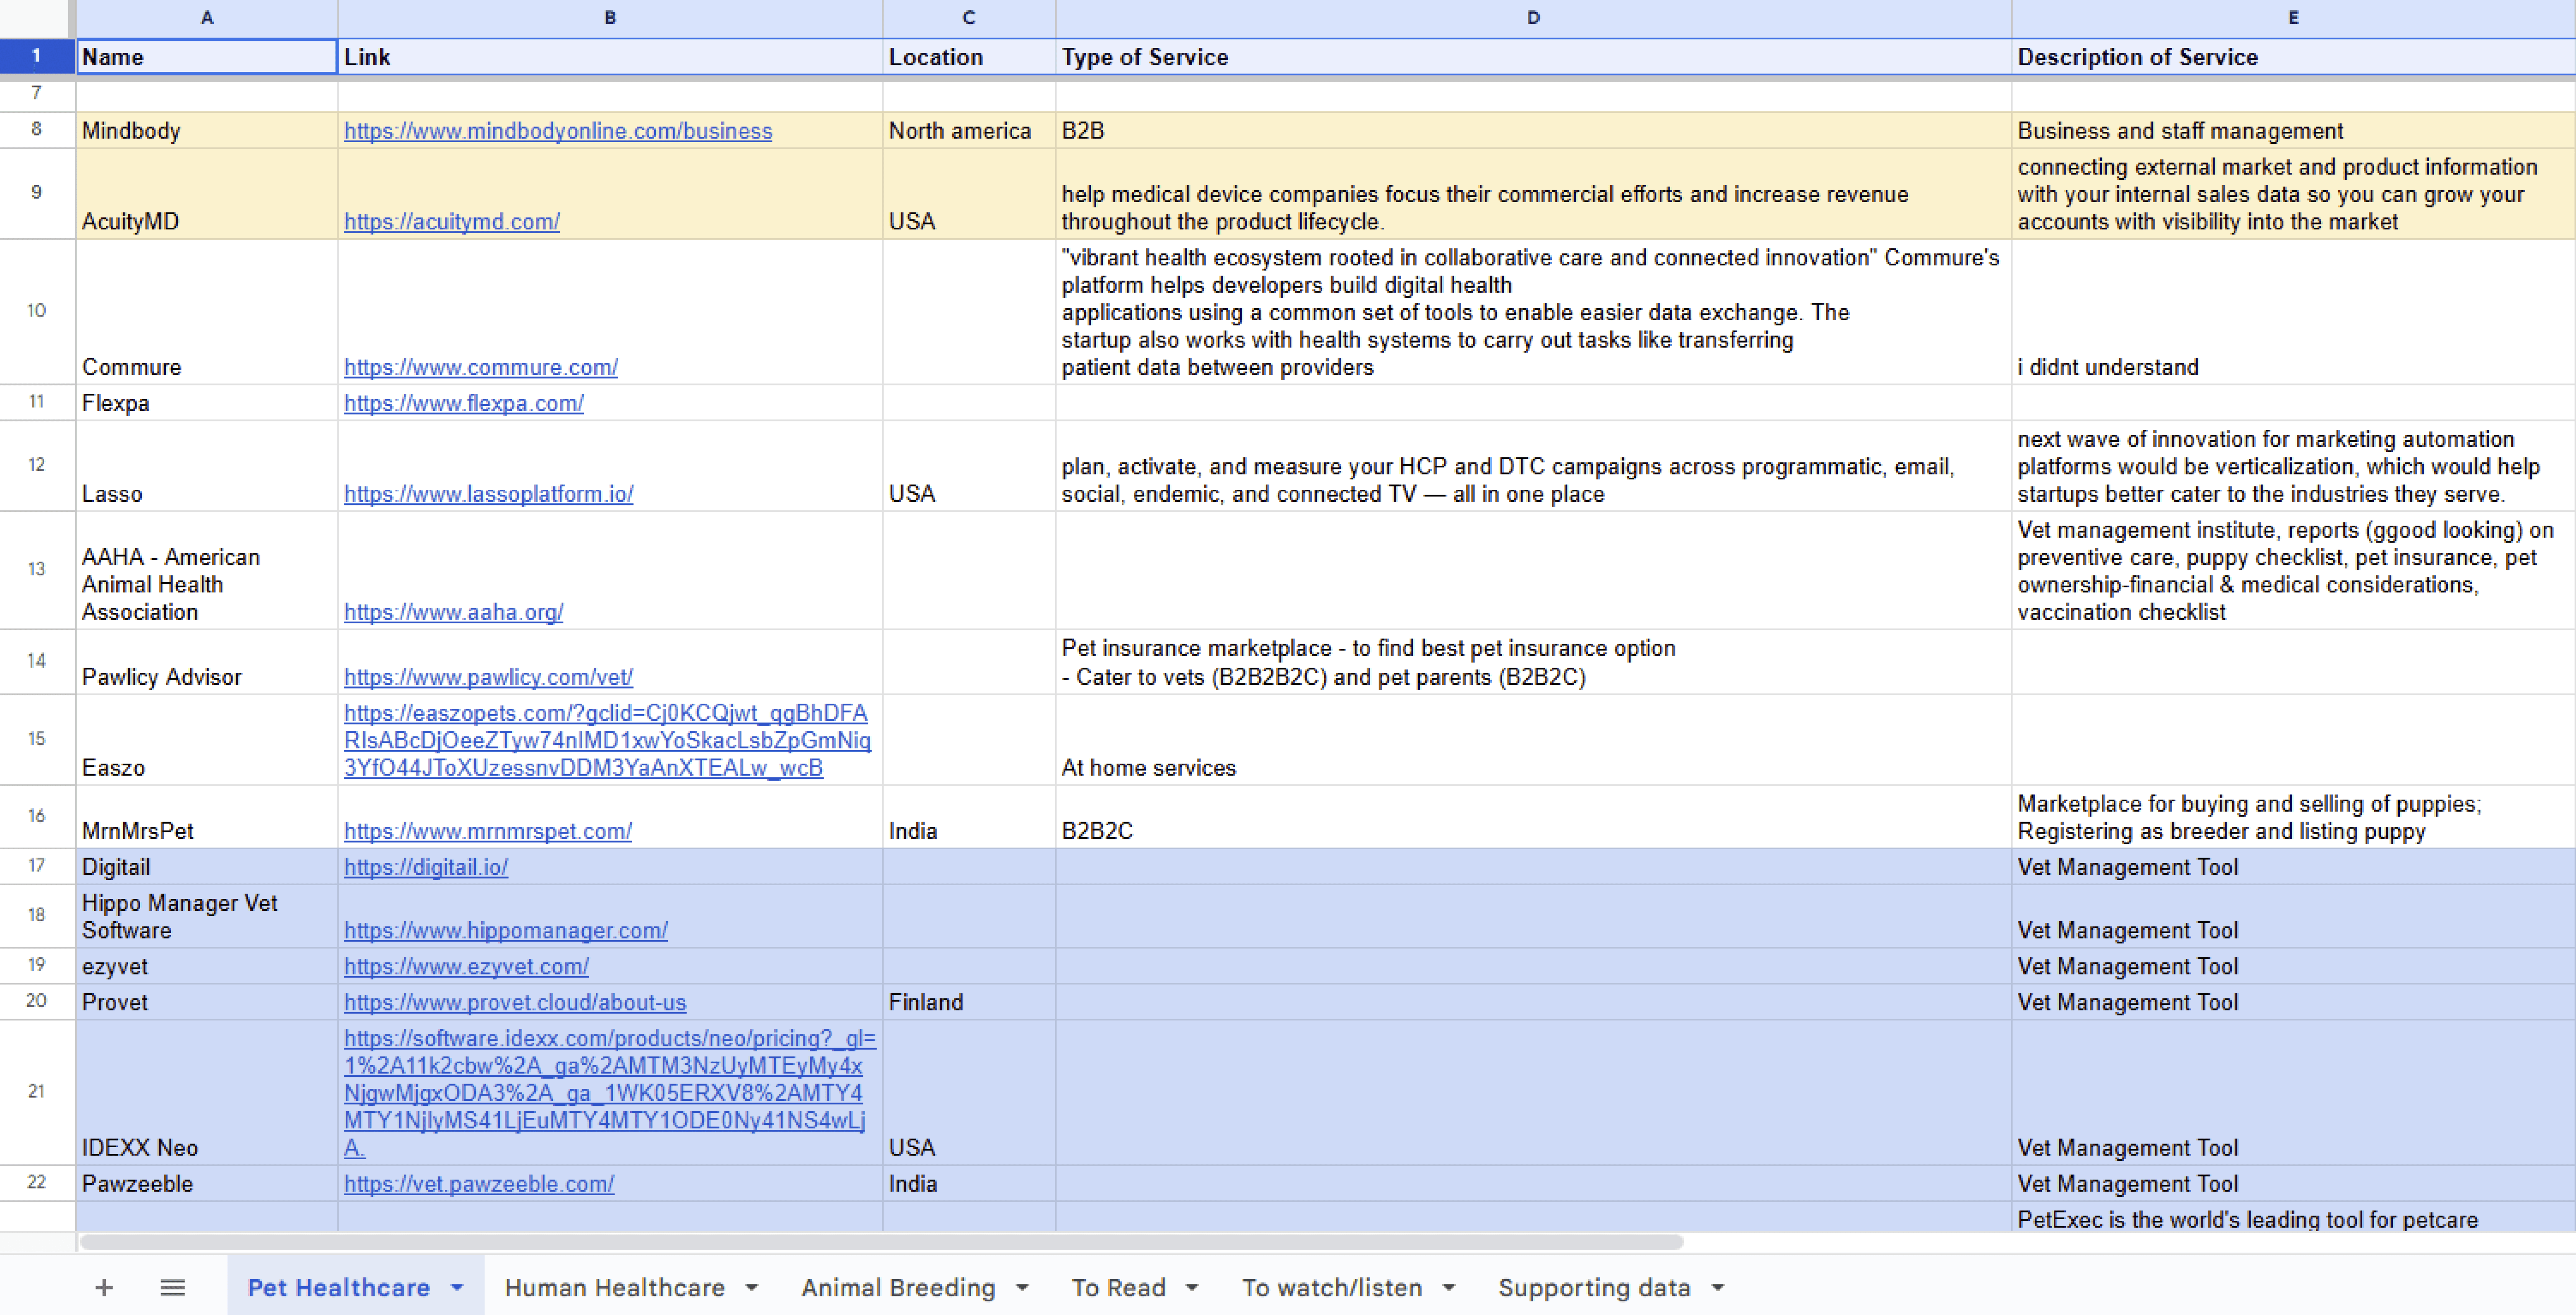Image resolution: width=2576 pixels, height=1315 pixels.
Task: Select row 13 header
Action: click(36, 569)
